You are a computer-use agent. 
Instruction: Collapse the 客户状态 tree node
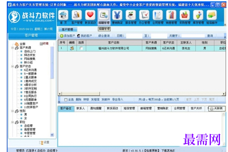pyautogui.click(x=13, y=66)
